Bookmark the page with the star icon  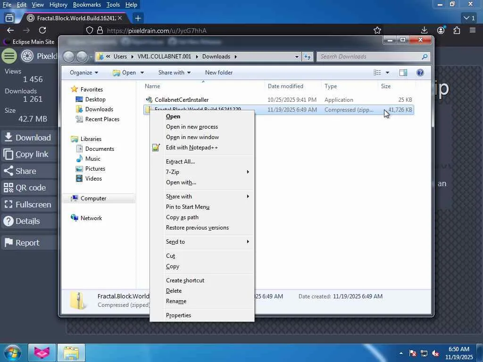377,30
